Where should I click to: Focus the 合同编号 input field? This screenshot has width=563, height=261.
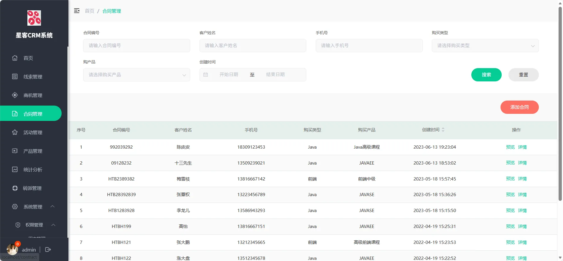coord(136,46)
